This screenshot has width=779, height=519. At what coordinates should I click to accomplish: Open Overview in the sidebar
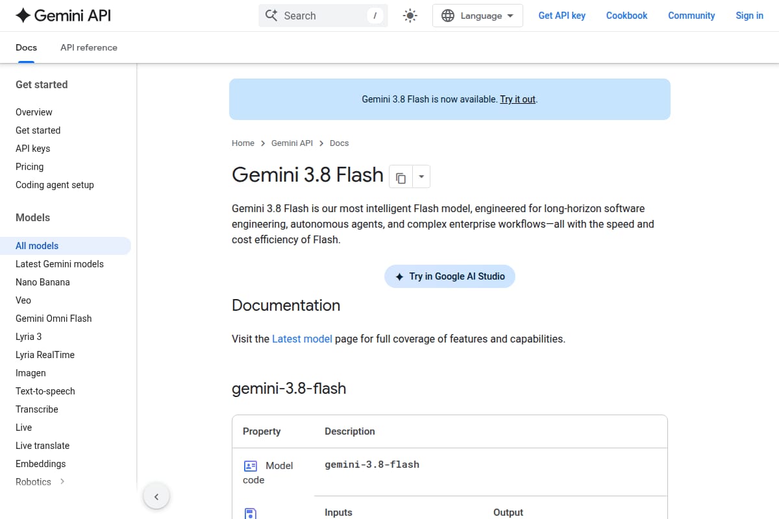tap(34, 112)
